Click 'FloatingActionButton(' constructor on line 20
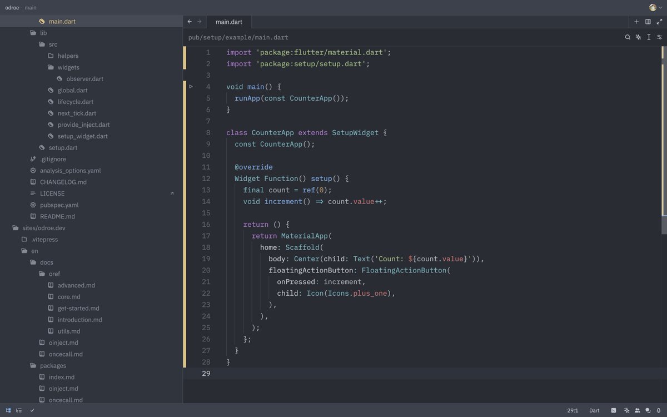This screenshot has width=667, height=417. click(406, 270)
